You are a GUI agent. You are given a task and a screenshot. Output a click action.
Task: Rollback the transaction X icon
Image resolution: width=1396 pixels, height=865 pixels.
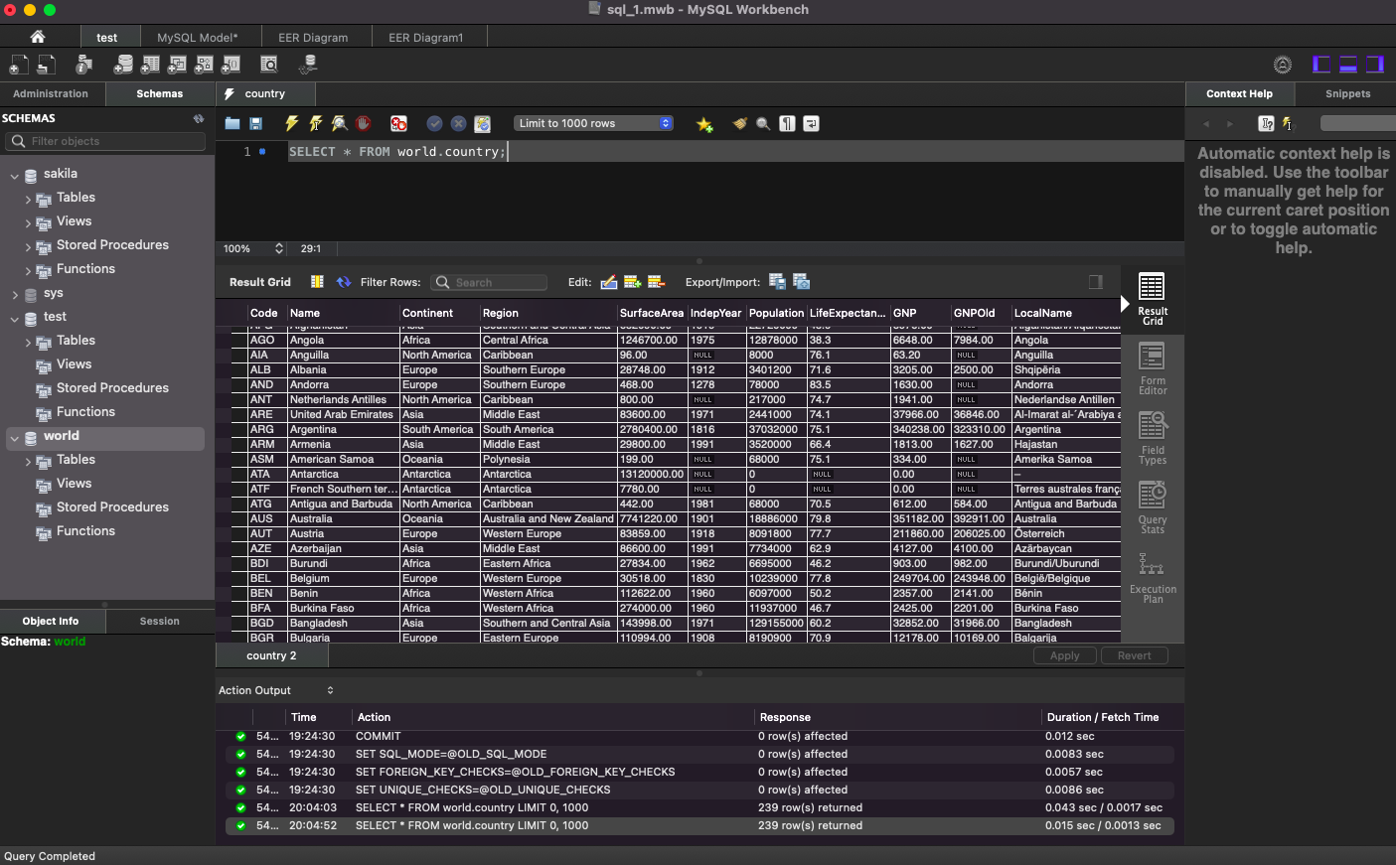pos(458,124)
